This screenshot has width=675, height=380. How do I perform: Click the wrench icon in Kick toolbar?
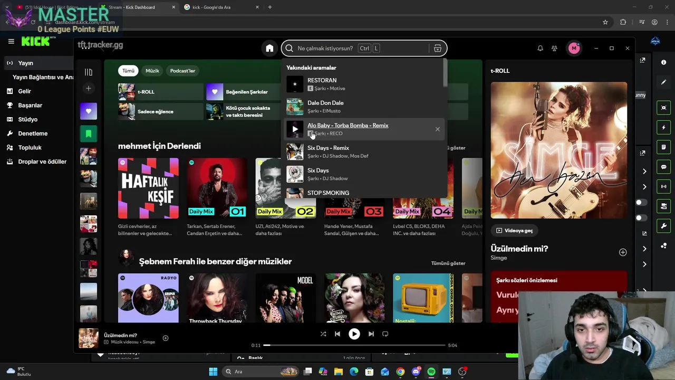pyautogui.click(x=663, y=226)
